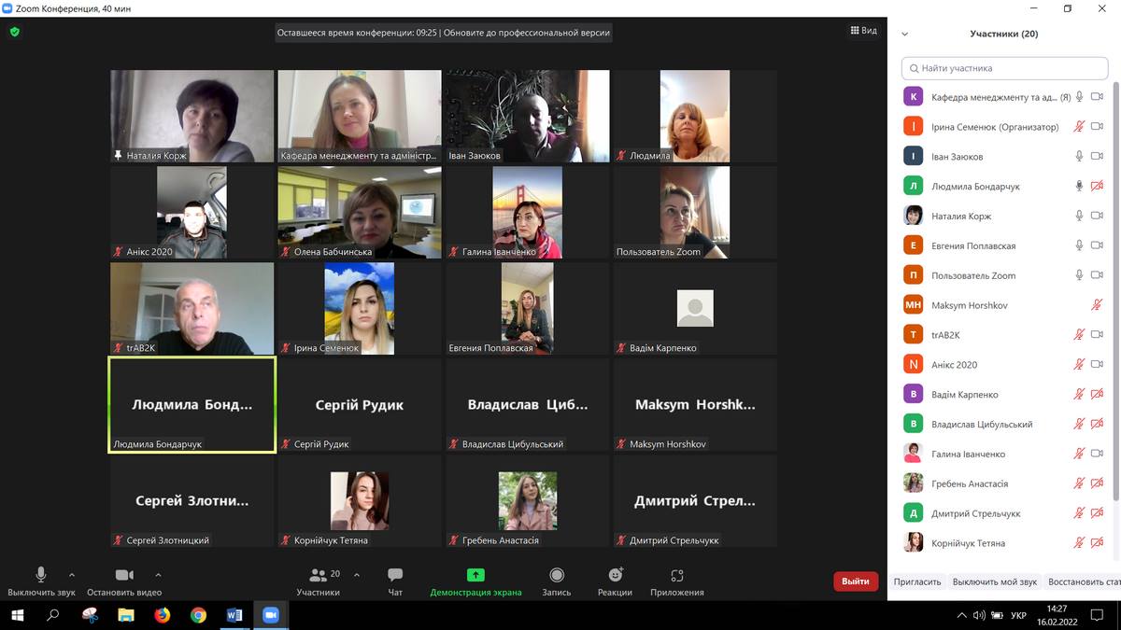Open Word from the Windows taskbar
Image resolution: width=1121 pixels, height=630 pixels.
point(234,615)
